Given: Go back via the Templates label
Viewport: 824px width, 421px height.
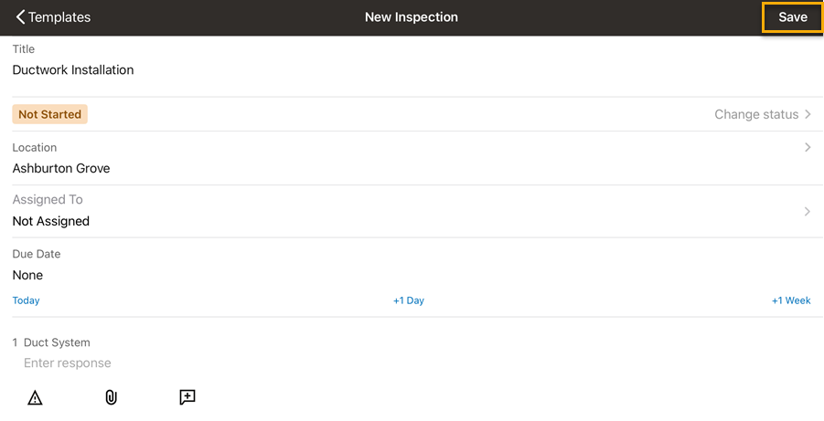Looking at the screenshot, I should pos(60,17).
